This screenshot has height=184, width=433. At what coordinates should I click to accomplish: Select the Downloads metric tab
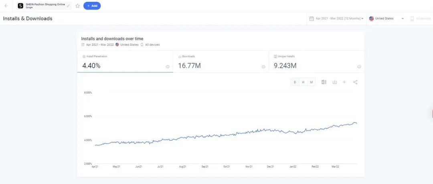(x=221, y=62)
